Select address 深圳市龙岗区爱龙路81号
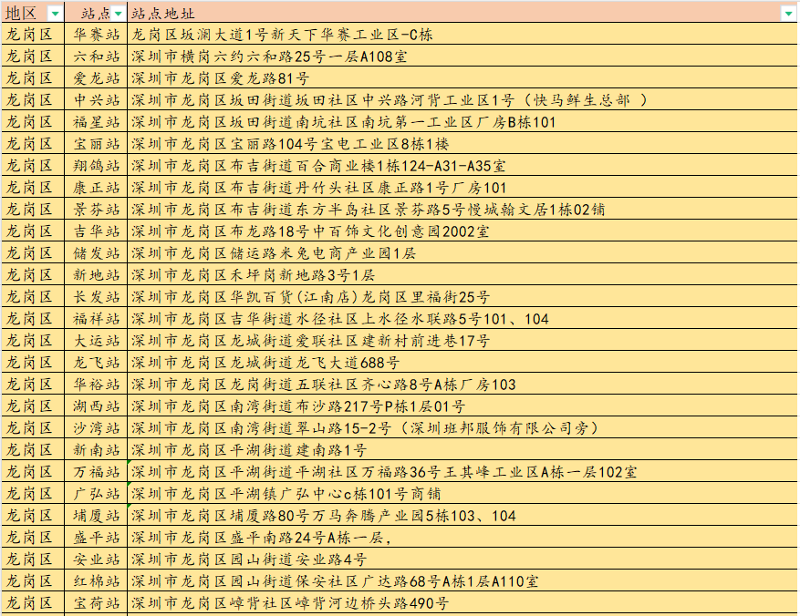 point(462,78)
